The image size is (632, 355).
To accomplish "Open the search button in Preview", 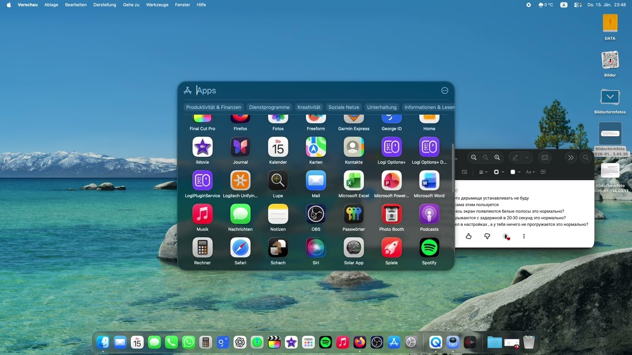I will (x=586, y=157).
